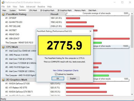Open the Help menu

click(x=49, y=7)
